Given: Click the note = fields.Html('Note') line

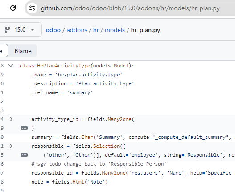Looking at the screenshot, I should [x=70, y=182].
